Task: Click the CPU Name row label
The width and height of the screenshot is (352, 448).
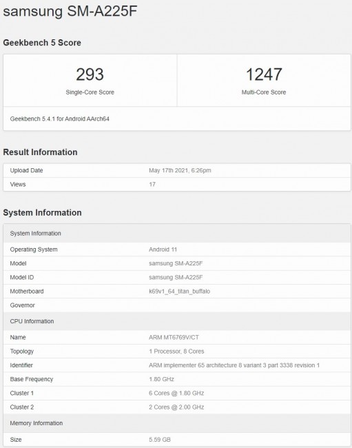Action: 18,338
